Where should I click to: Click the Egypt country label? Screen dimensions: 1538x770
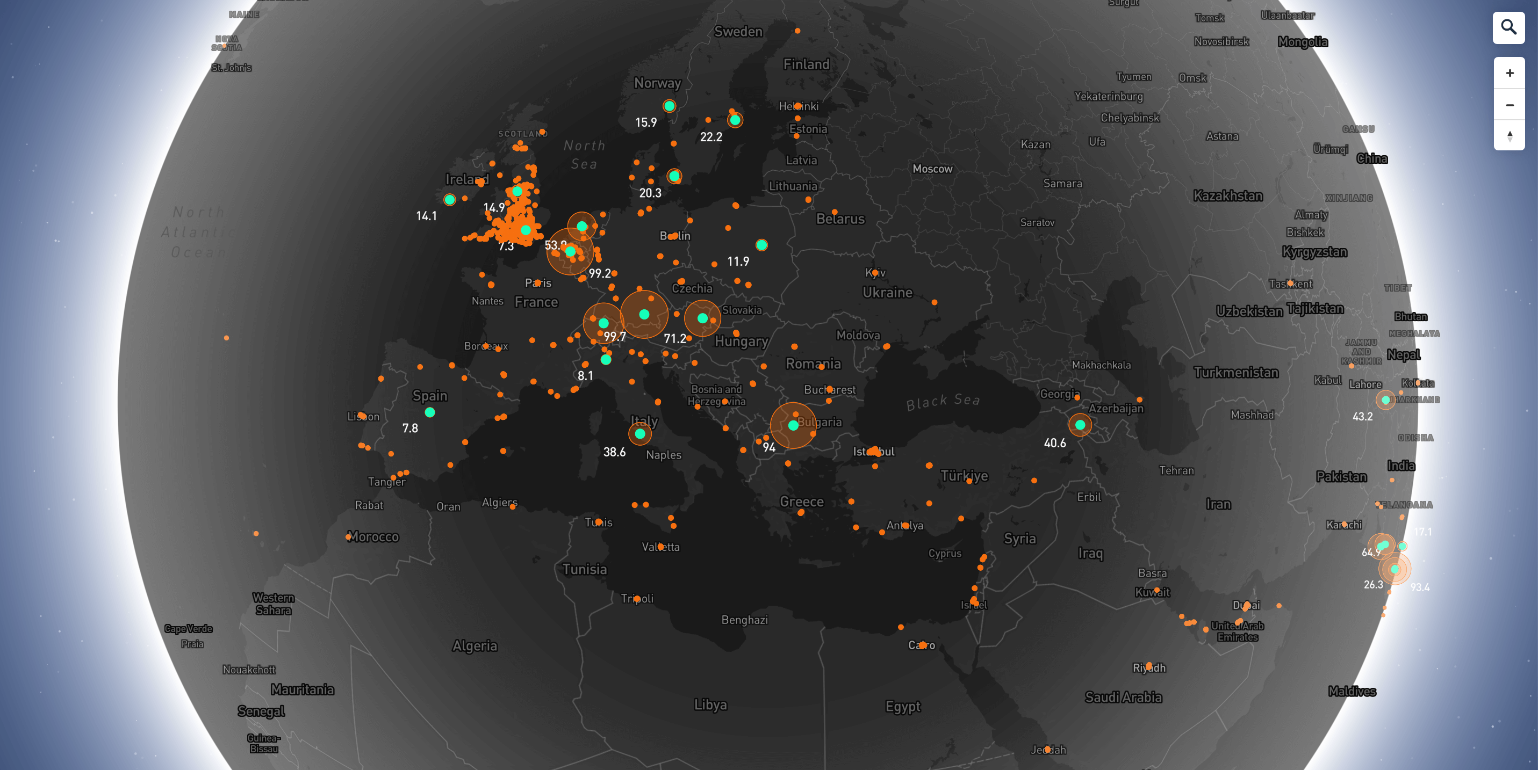(903, 707)
